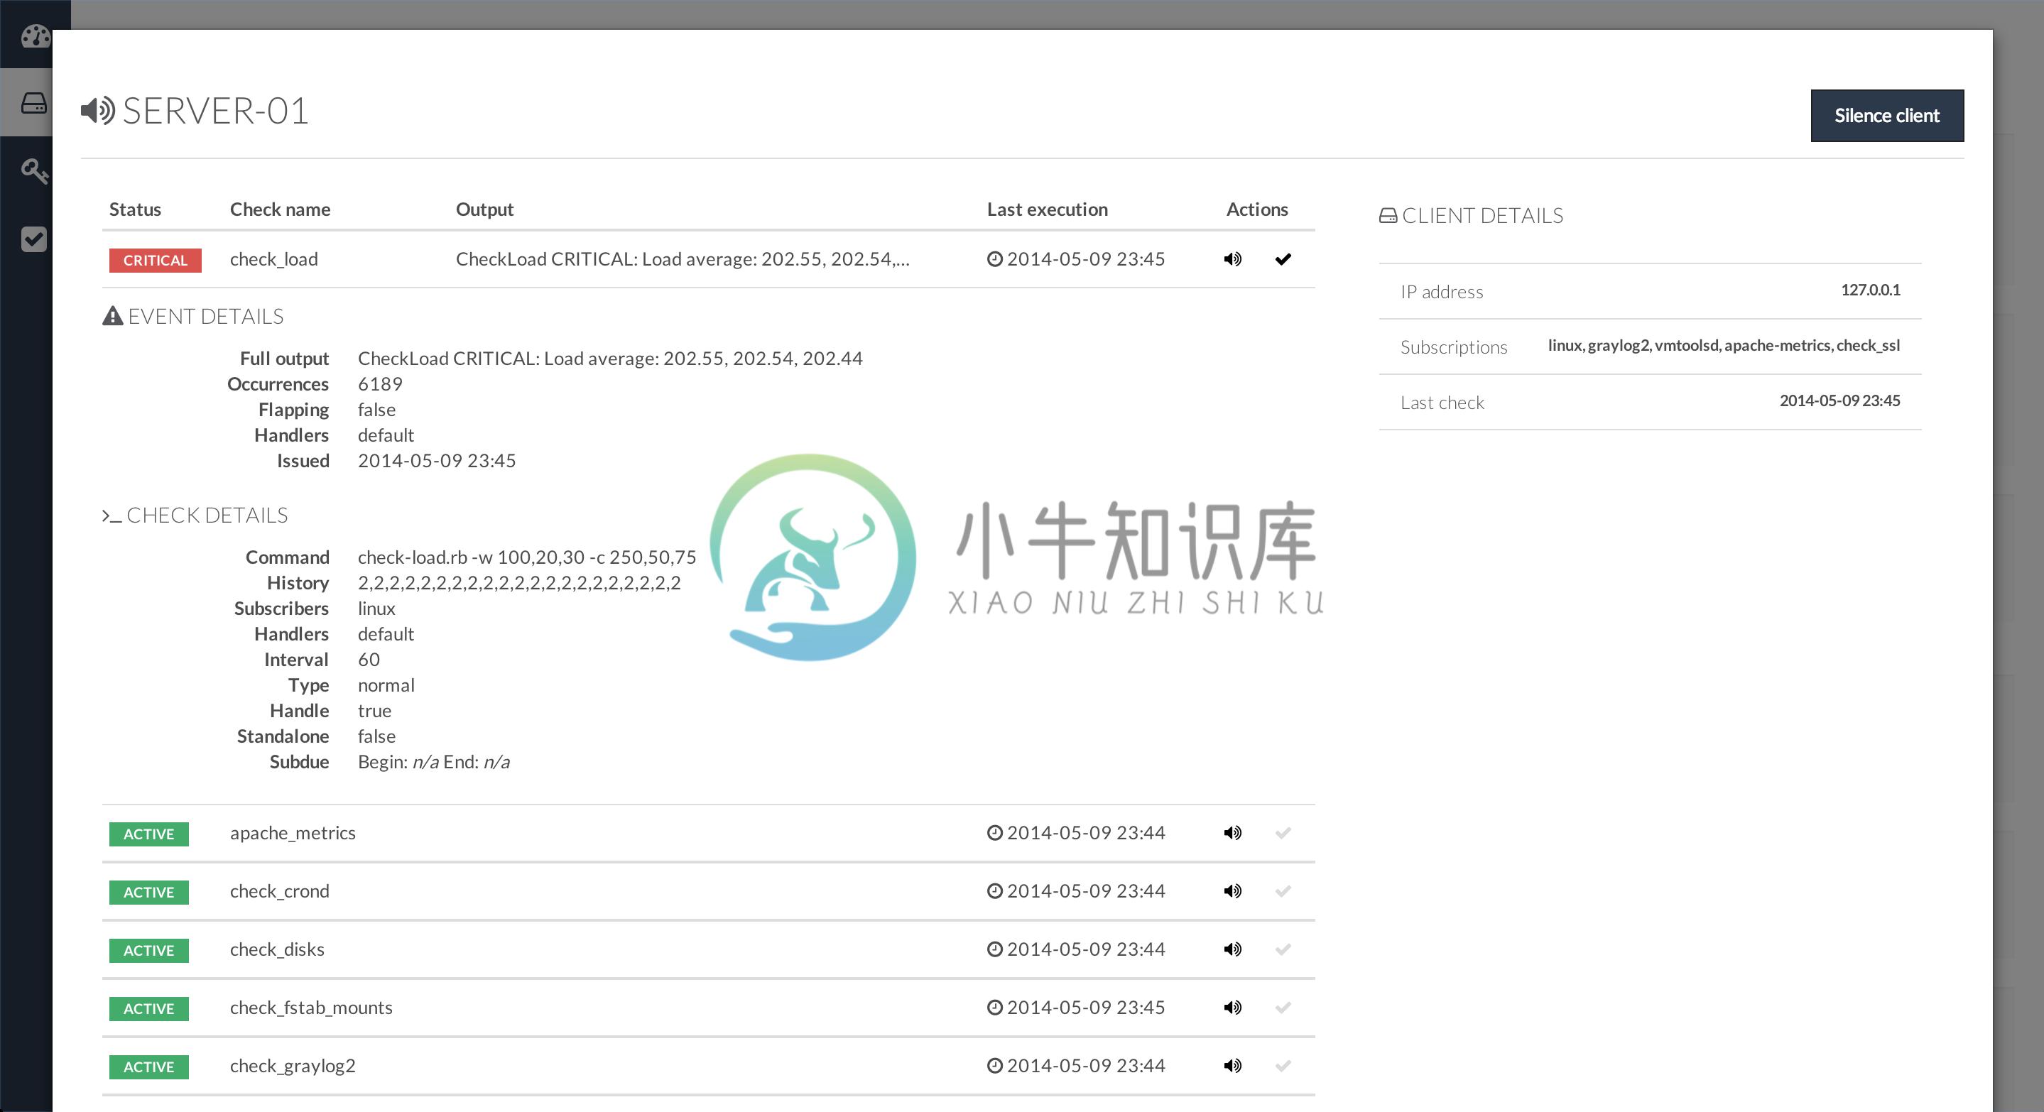
Task: Click the mute icon for check_disks
Action: tap(1231, 949)
